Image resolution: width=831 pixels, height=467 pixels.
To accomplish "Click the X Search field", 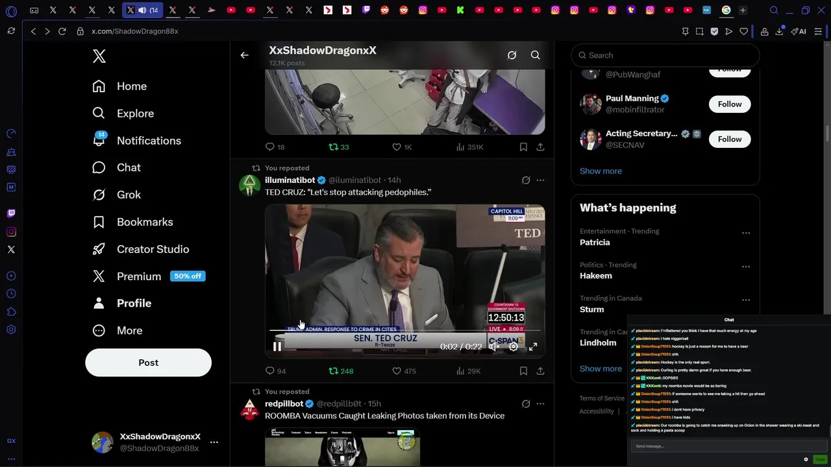I will pyautogui.click(x=665, y=55).
